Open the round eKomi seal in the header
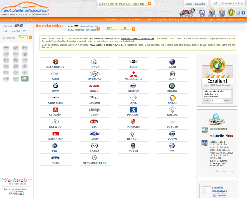247x198 pixels. click(231, 12)
